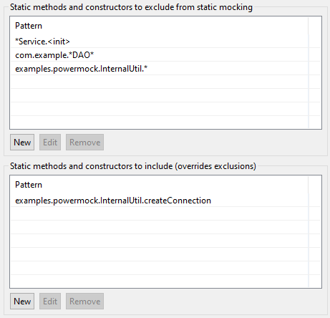Select the InternalUtil.createConnection include row

(160, 201)
